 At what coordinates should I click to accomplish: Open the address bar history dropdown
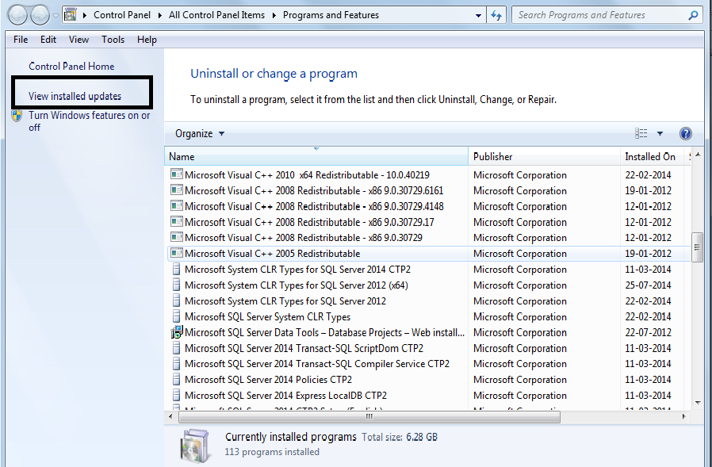point(478,15)
